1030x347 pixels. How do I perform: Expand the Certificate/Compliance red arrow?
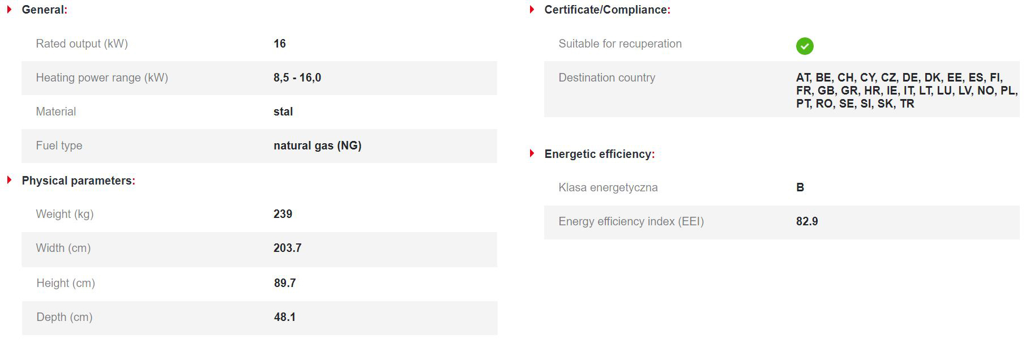coord(532,10)
